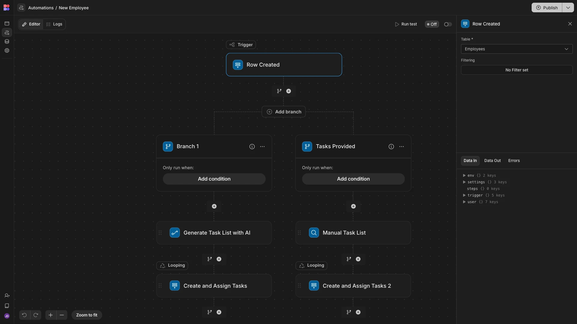Click the Budibase logo icon
The width and height of the screenshot is (577, 324).
(x=7, y=7)
